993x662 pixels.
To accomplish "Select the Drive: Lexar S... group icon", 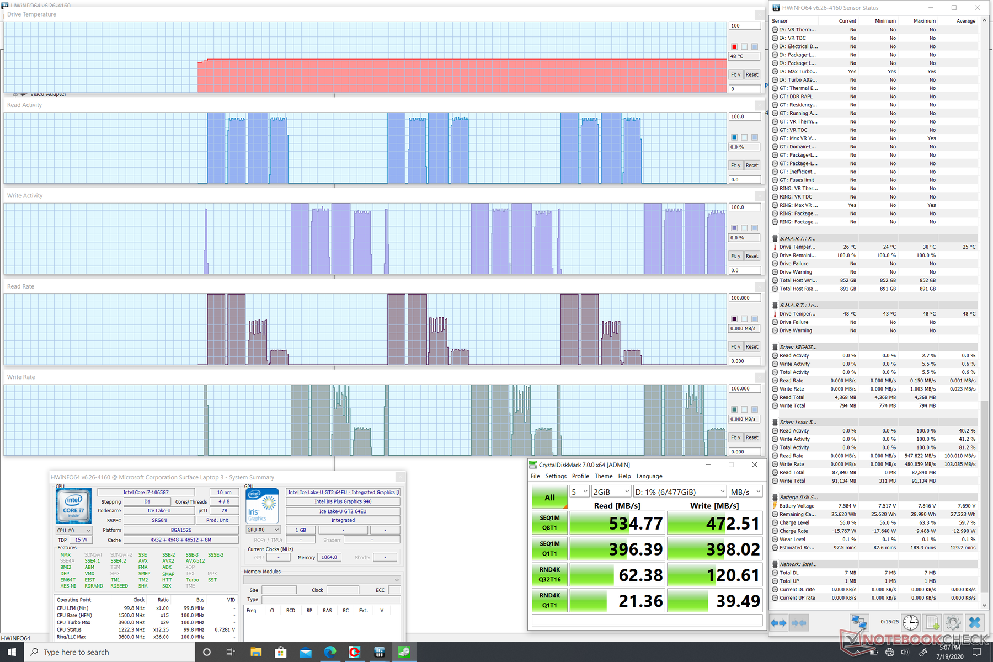I will [775, 422].
